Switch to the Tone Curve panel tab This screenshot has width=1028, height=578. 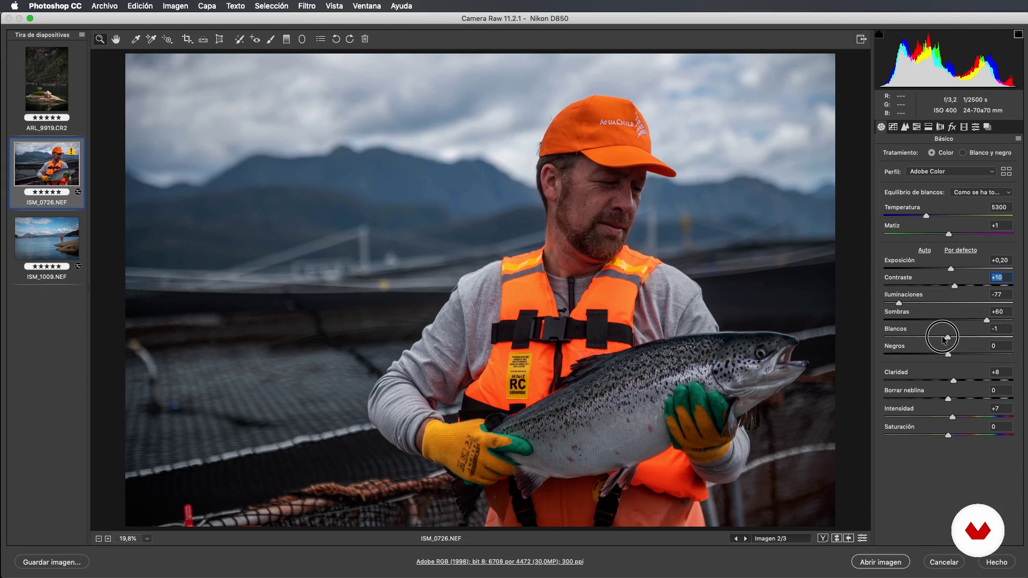coord(893,127)
